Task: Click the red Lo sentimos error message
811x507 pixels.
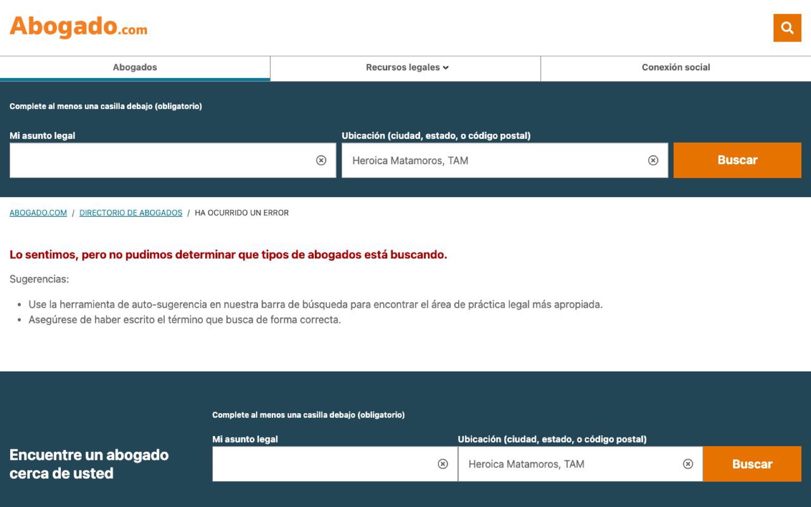Action: [x=228, y=255]
